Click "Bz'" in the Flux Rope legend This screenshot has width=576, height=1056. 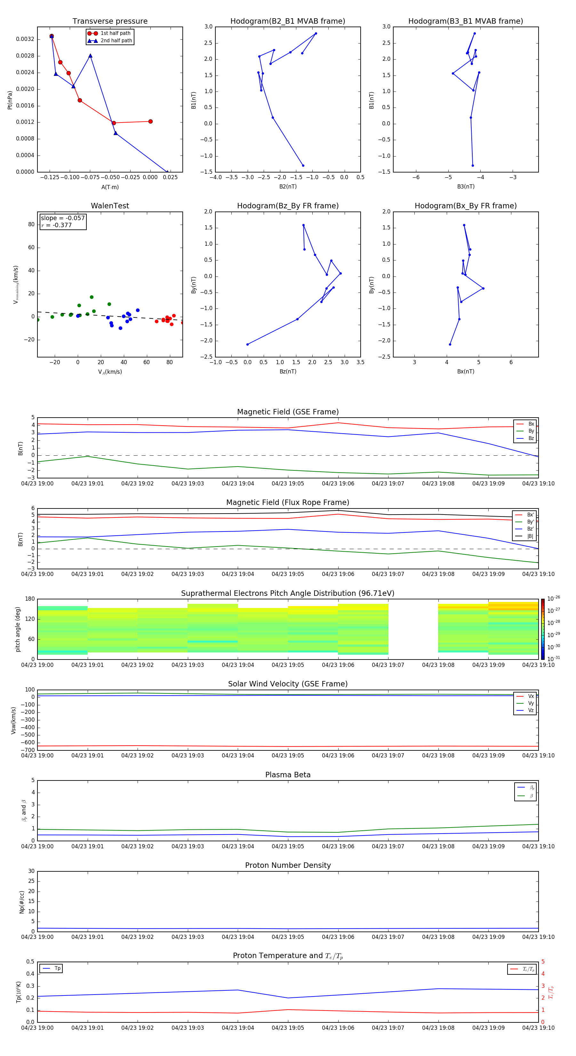[x=525, y=529]
